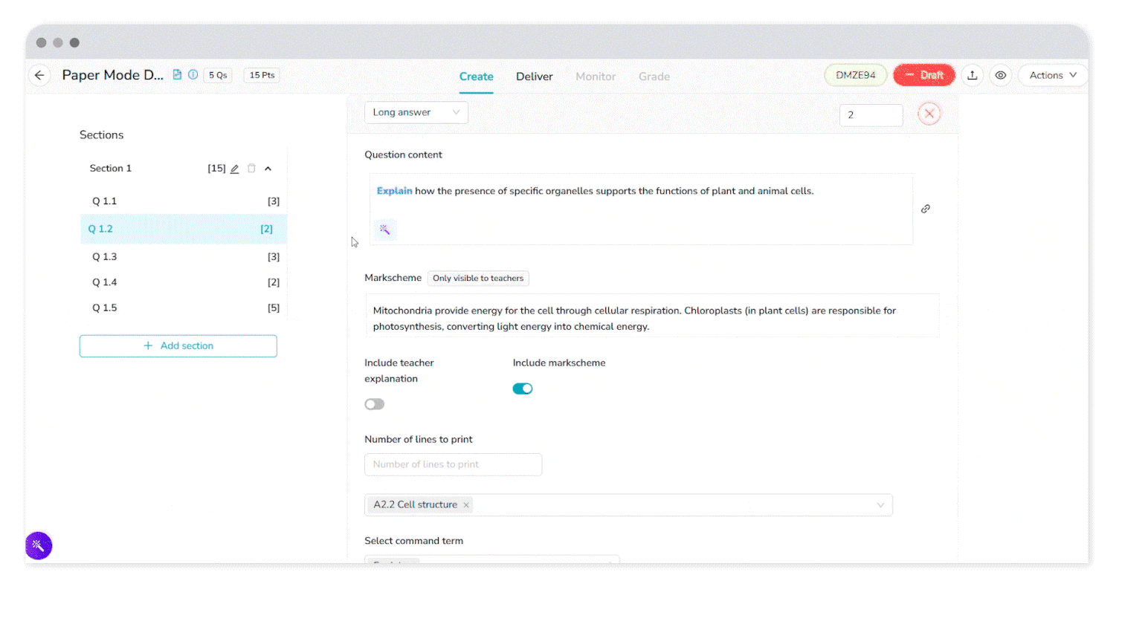1148x624 pixels.
Task: Collapse Section 1 with chevron
Action: pos(268,169)
